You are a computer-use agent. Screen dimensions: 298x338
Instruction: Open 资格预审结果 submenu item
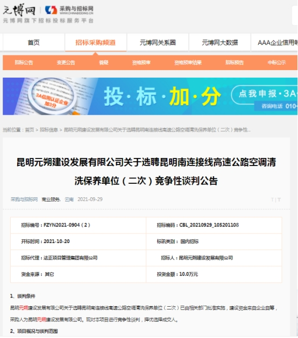tap(188, 63)
